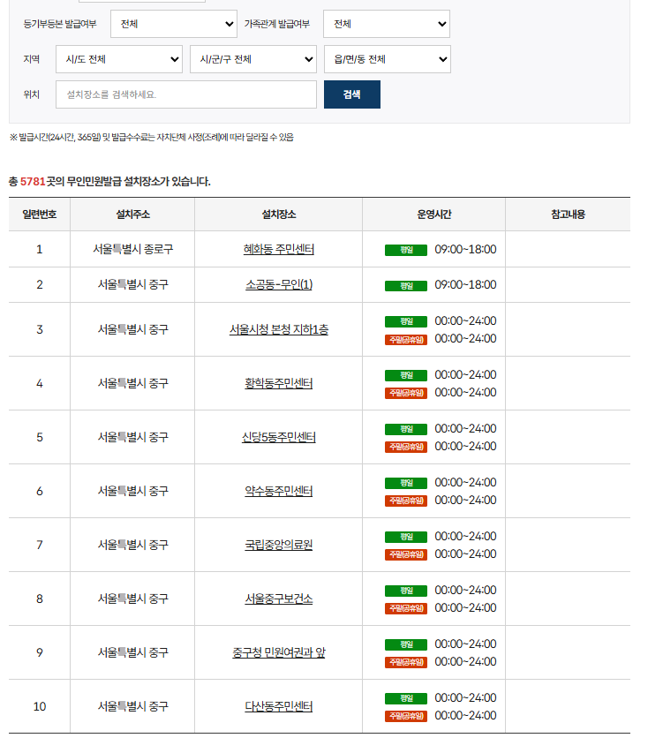
Task: Click the 운영시간 column header
Action: 433,215
